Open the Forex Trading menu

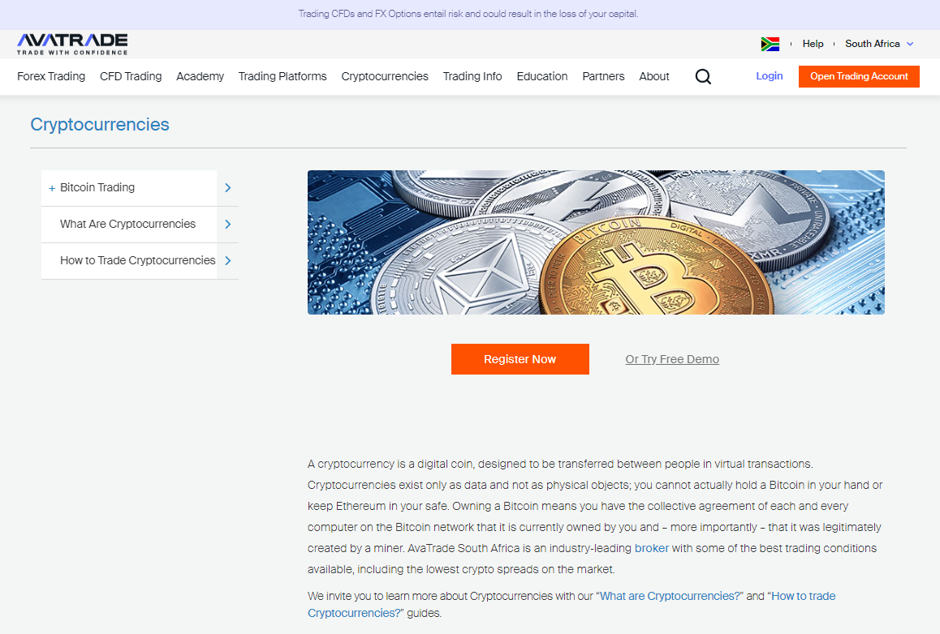tap(50, 76)
